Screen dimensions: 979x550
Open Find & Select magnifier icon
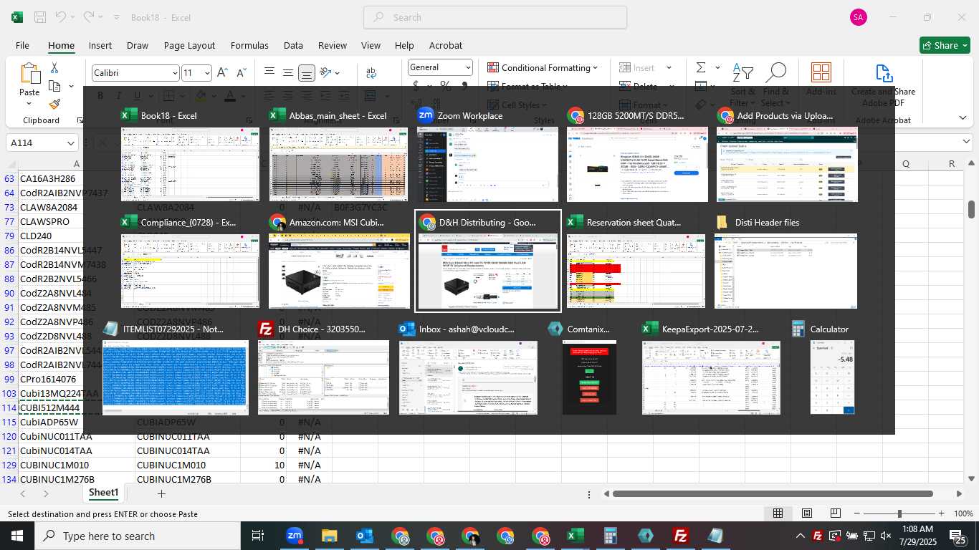pos(775,73)
